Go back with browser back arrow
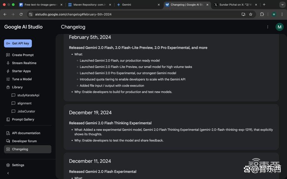Image resolution: width=287 pixels, height=179 pixels. 5,14
